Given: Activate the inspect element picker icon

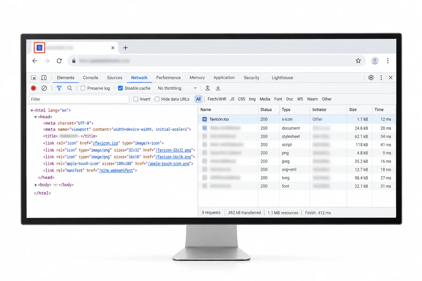Looking at the screenshot, I should (34, 78).
